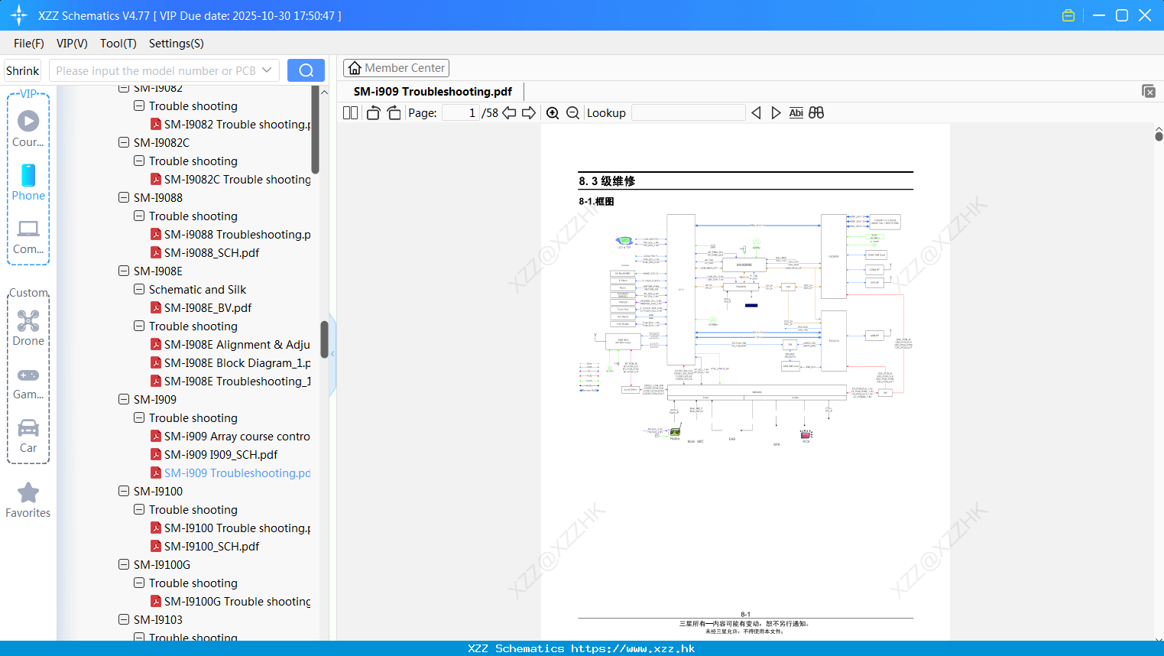The height and width of the screenshot is (656, 1164).
Task: Open the VIP(V) menu
Action: 72,44
